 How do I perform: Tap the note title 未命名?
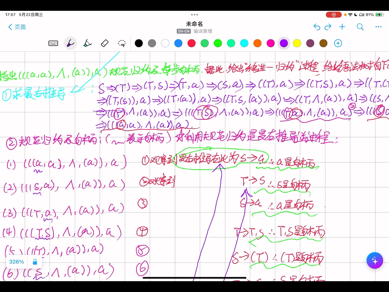click(194, 24)
